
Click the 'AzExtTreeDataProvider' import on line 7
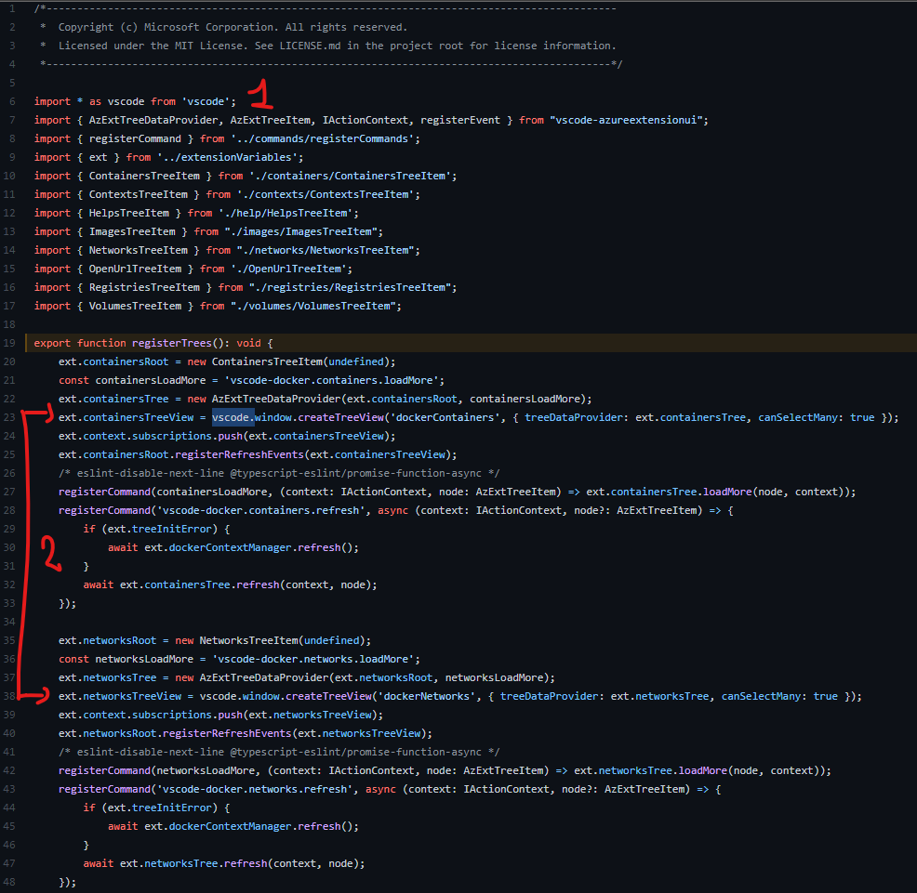153,120
